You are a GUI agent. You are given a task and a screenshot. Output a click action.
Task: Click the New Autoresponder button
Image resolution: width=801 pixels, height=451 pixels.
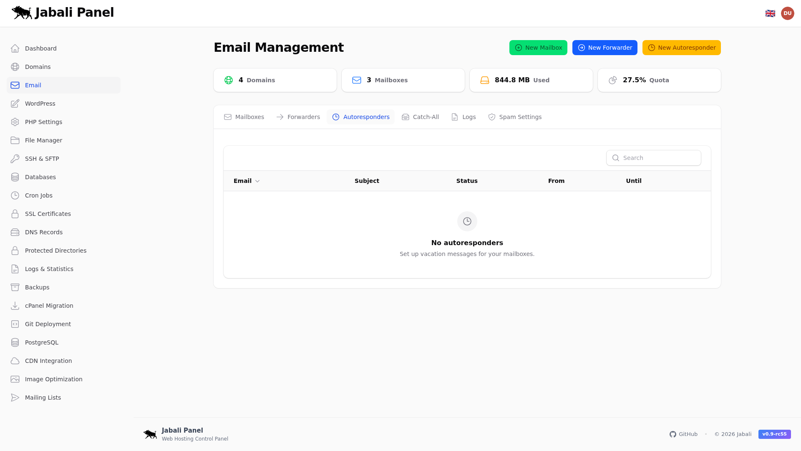click(681, 48)
